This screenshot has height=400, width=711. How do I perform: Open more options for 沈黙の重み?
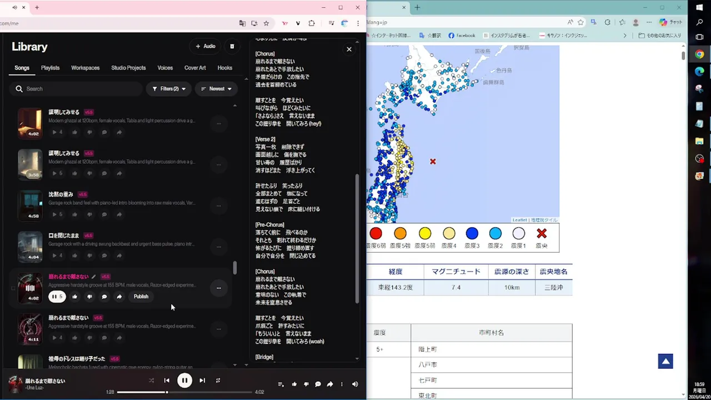tap(218, 206)
